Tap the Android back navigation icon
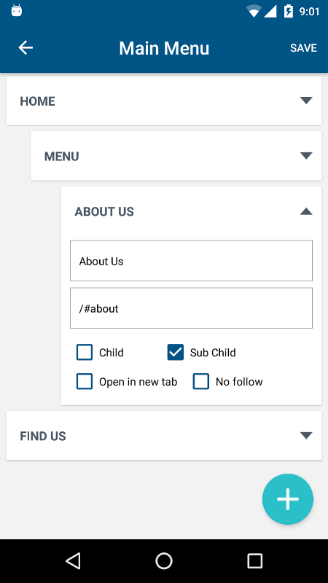 point(73,560)
